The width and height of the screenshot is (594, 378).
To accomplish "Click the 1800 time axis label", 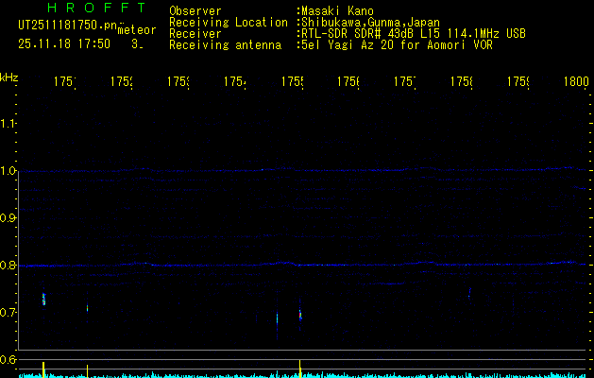I will click(576, 83).
